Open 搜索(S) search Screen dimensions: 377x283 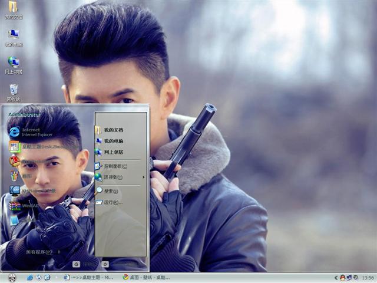(107, 191)
